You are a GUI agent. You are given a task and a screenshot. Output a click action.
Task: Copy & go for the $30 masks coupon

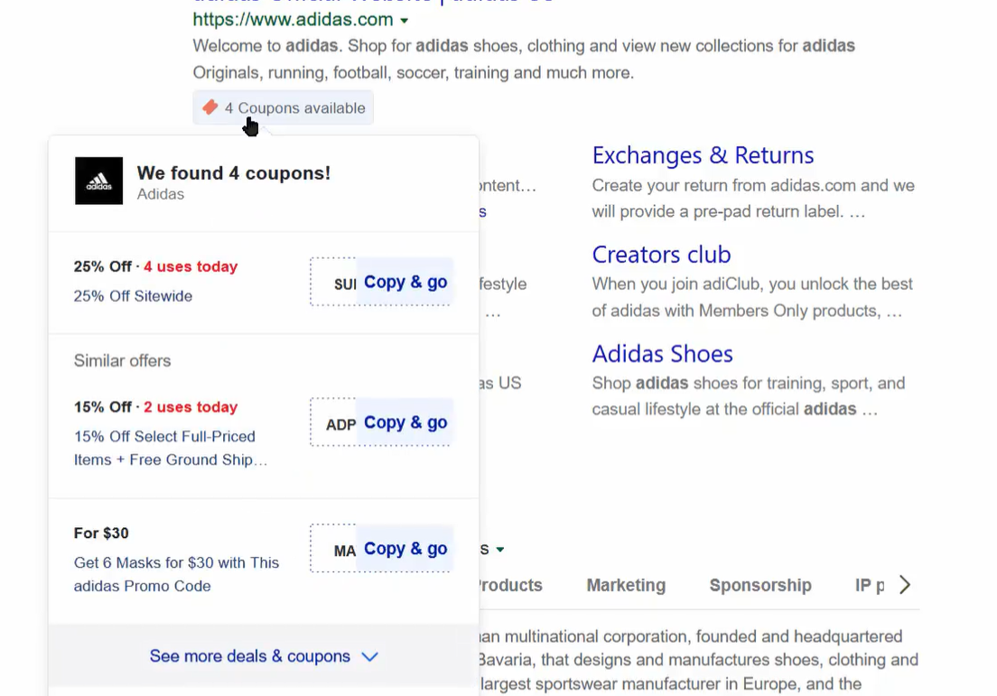405,548
